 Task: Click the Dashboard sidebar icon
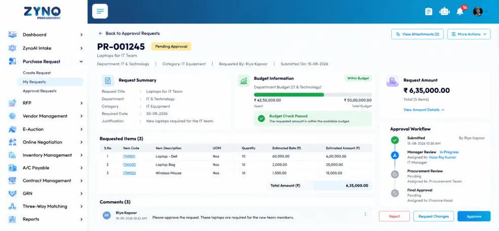pos(13,35)
